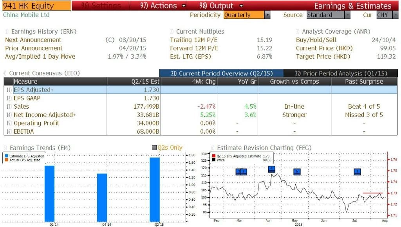Click the Growth vs Comps column header
Screen dimensions: 401x227
(x=294, y=81)
